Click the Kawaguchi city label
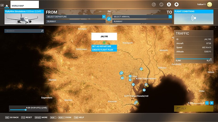 click(x=128, y=43)
